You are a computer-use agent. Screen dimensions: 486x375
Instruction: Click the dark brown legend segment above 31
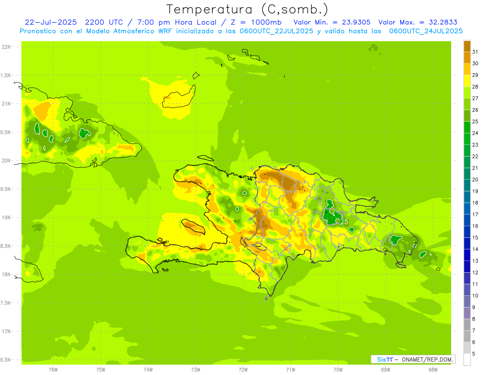[x=467, y=46]
